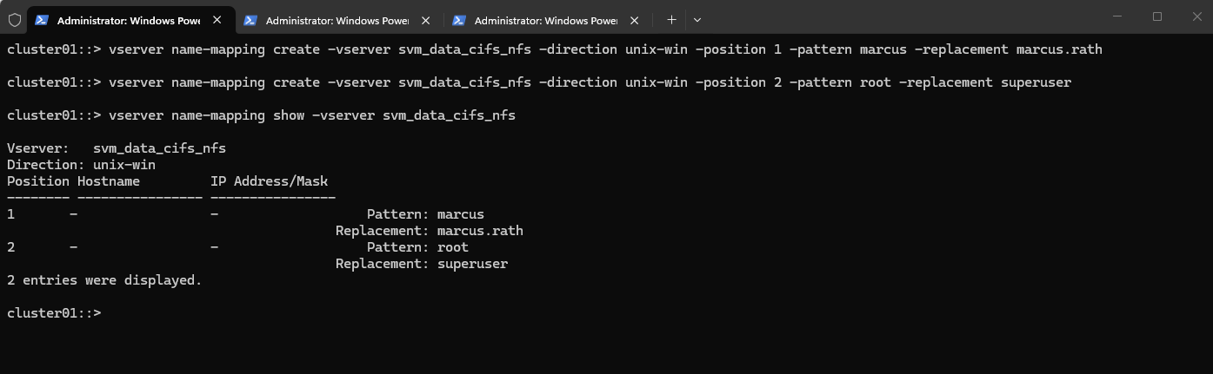Close the third PowerShell tab

pyautogui.click(x=634, y=20)
